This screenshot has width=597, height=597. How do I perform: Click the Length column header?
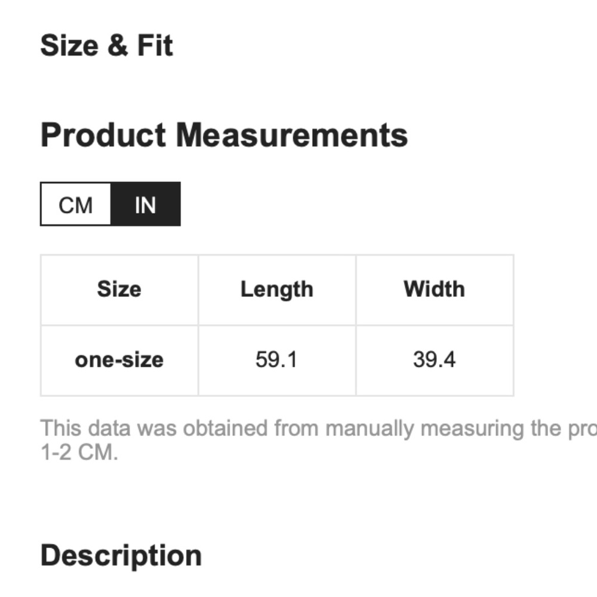pos(277,290)
